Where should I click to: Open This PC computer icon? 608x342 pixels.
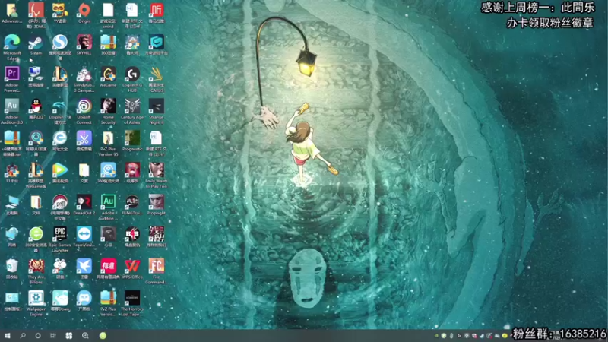pyautogui.click(x=11, y=202)
